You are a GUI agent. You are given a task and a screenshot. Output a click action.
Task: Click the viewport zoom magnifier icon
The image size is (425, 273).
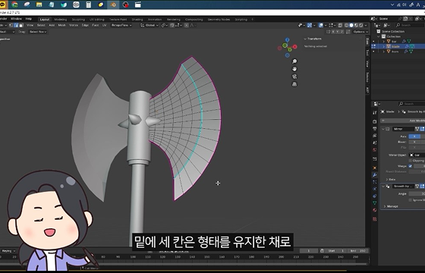[294, 61]
